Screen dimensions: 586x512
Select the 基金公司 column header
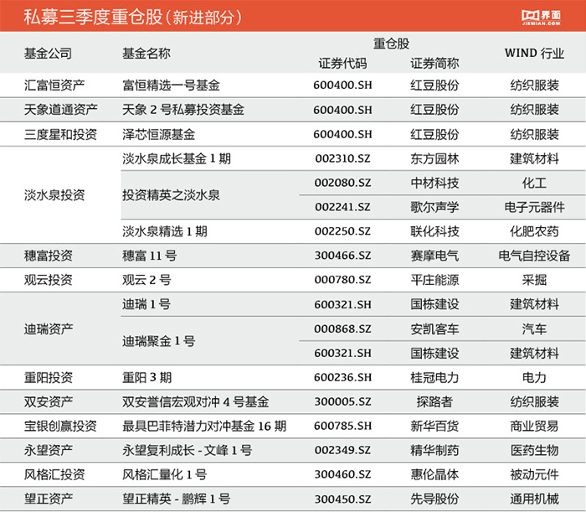pos(48,54)
